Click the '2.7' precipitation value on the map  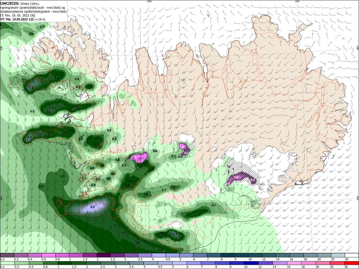tap(40, 134)
